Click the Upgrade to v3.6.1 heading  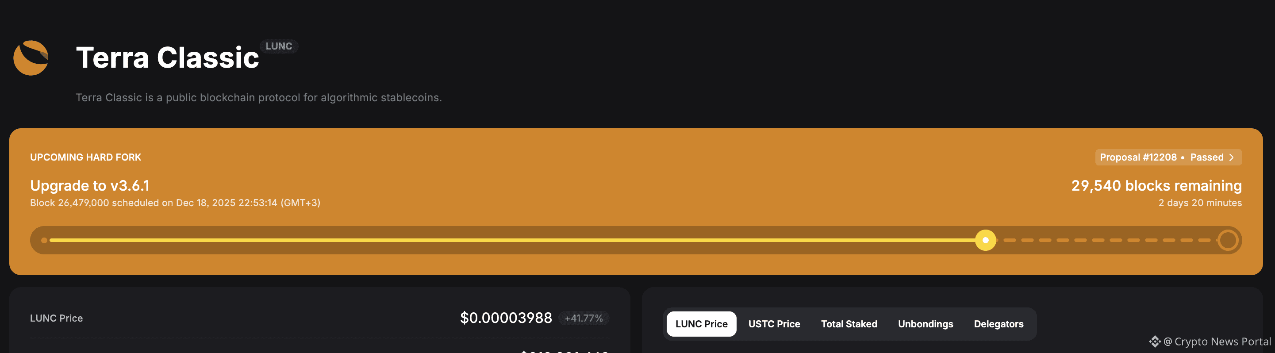(x=91, y=185)
